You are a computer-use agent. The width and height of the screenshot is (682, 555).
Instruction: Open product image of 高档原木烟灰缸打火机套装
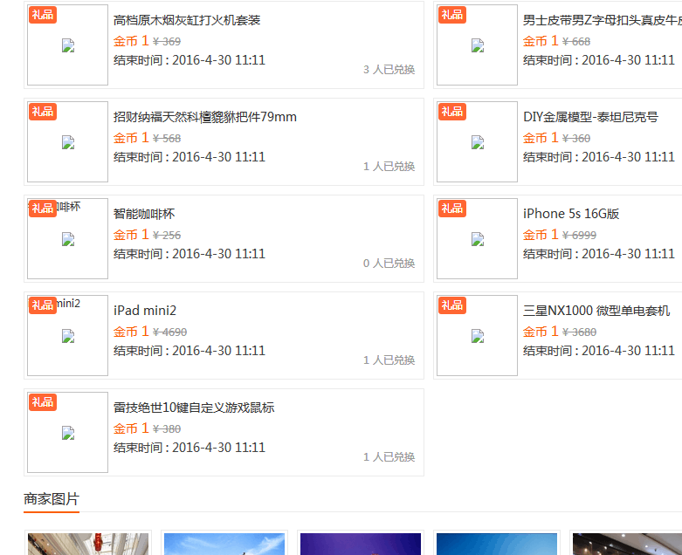pyautogui.click(x=68, y=45)
